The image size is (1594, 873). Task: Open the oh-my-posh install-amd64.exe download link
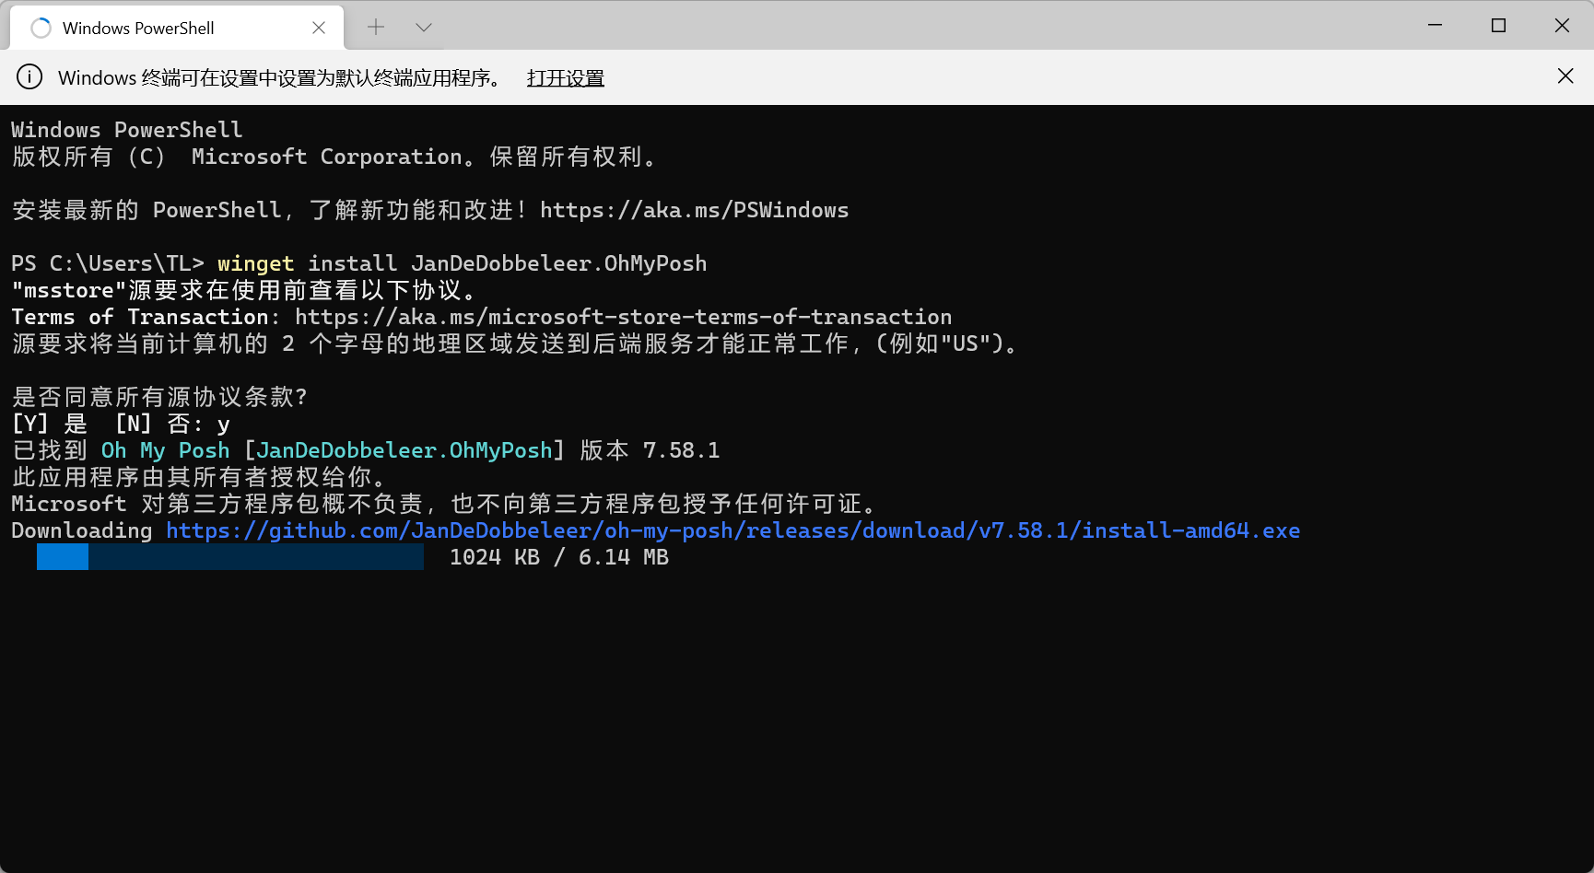(733, 530)
